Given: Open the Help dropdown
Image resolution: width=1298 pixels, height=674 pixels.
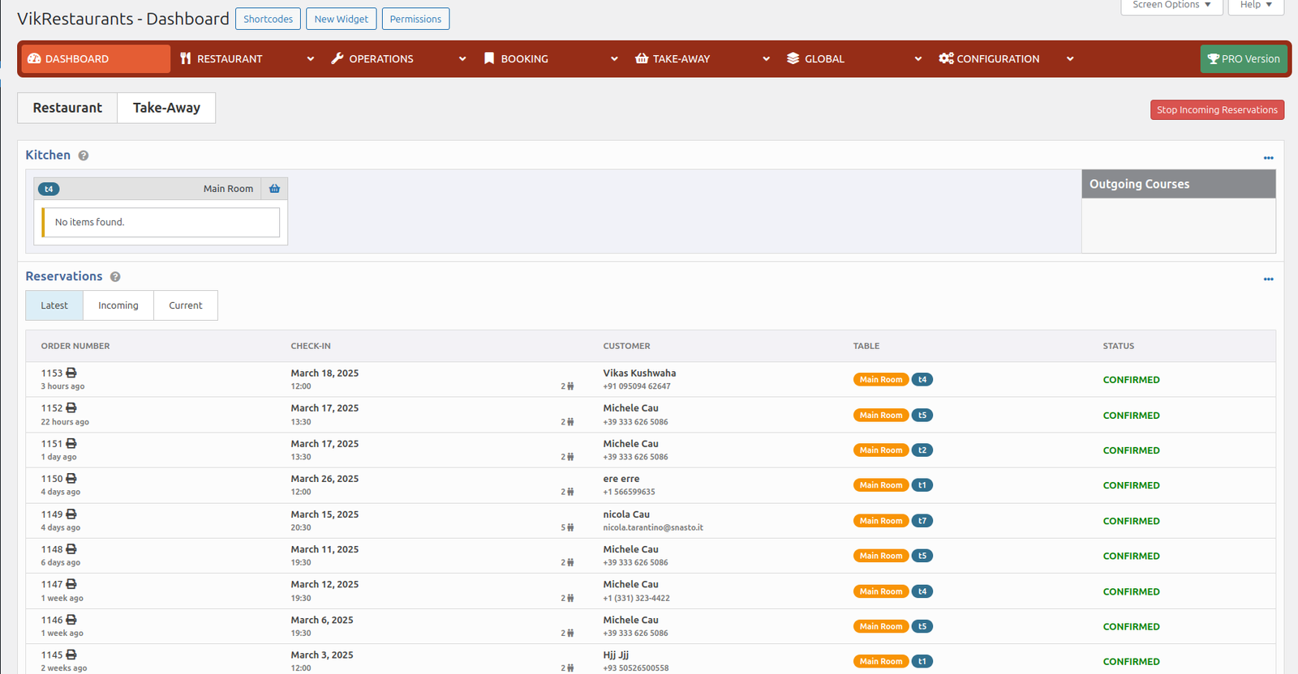Looking at the screenshot, I should click(1256, 6).
